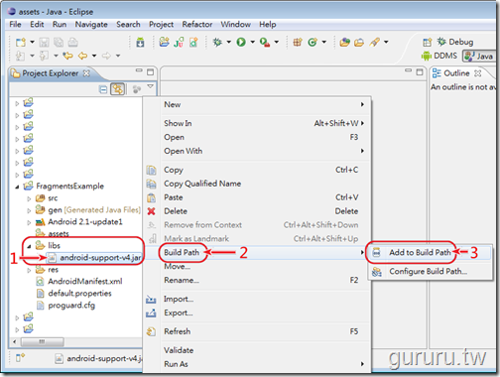
Task: Expand the gen folder
Action: tap(29, 210)
